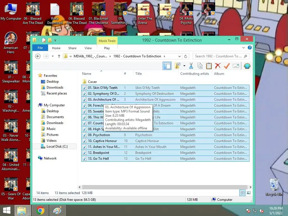
Task: Open My Computer desktop icon
Action: pos(11,12)
